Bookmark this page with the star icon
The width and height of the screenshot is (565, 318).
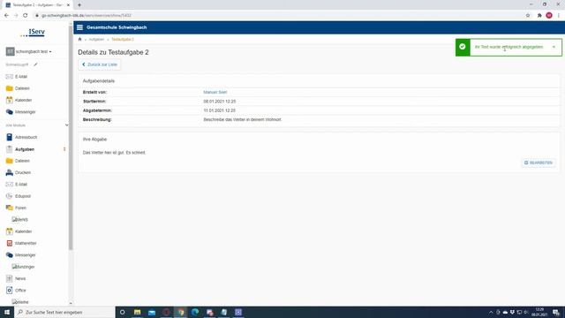click(x=528, y=16)
